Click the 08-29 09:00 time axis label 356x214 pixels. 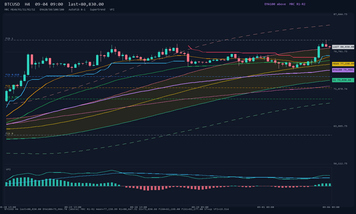click(x=200, y=207)
